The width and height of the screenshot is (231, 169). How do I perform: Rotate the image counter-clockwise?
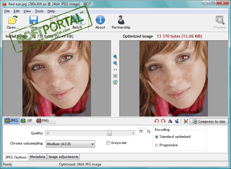pyautogui.click(x=157, y=121)
